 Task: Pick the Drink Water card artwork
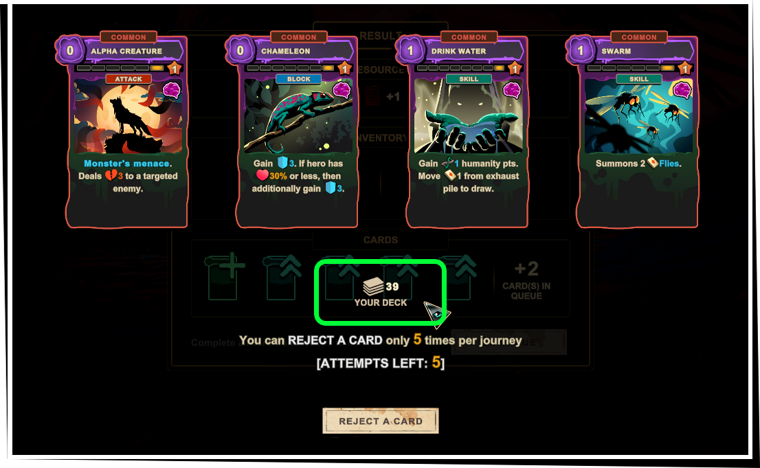[468, 116]
